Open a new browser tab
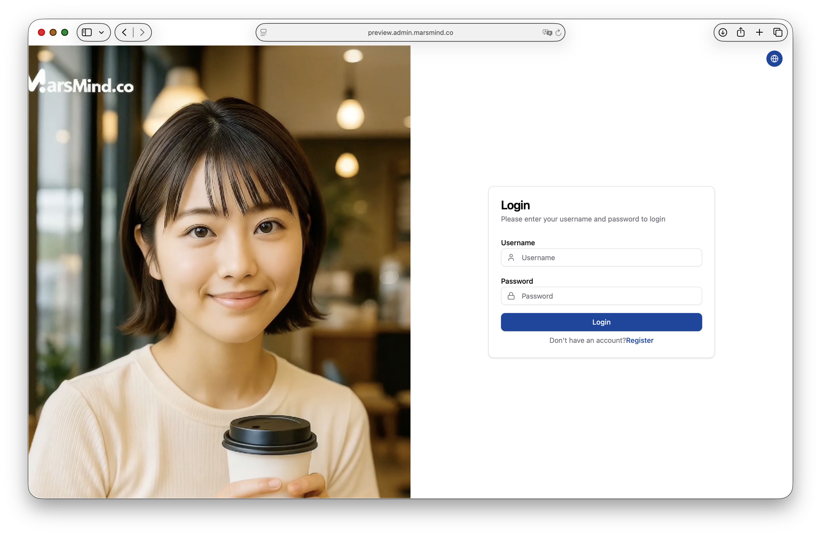 (x=760, y=32)
